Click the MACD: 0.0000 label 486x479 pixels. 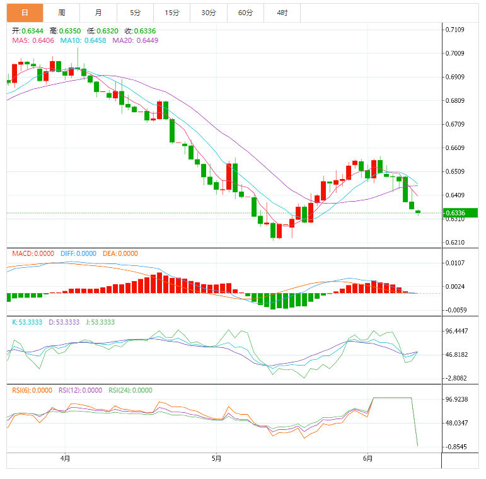[33, 253]
